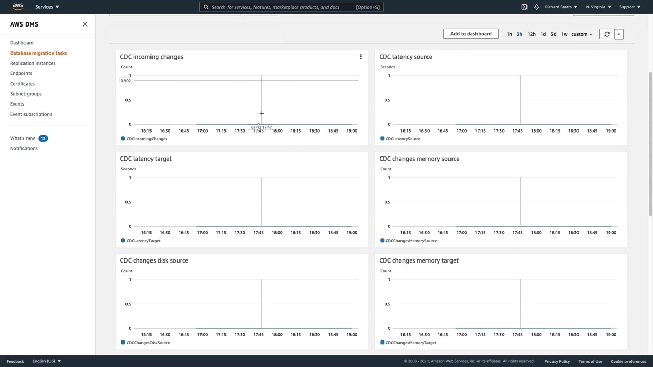Toggle the CDCChangesMemorySource legend swatch

(382, 241)
